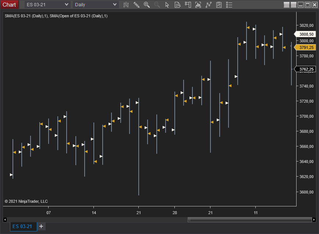Click the scrollbar left arrow
The width and height of the screenshot is (319, 234).
pyautogui.click(x=5, y=220)
